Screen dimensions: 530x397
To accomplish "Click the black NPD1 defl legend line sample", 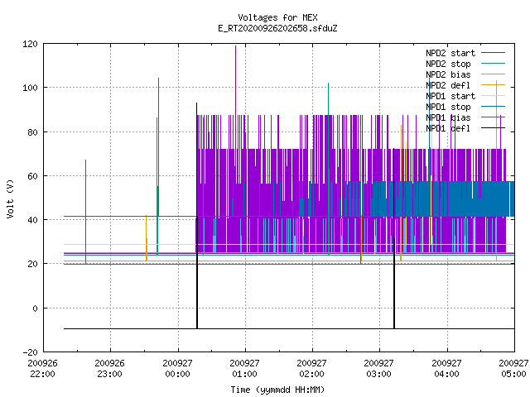I will click(x=493, y=128).
